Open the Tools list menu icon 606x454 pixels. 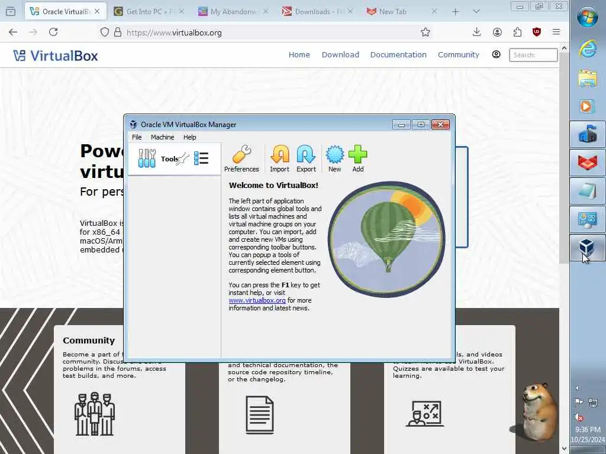201,158
